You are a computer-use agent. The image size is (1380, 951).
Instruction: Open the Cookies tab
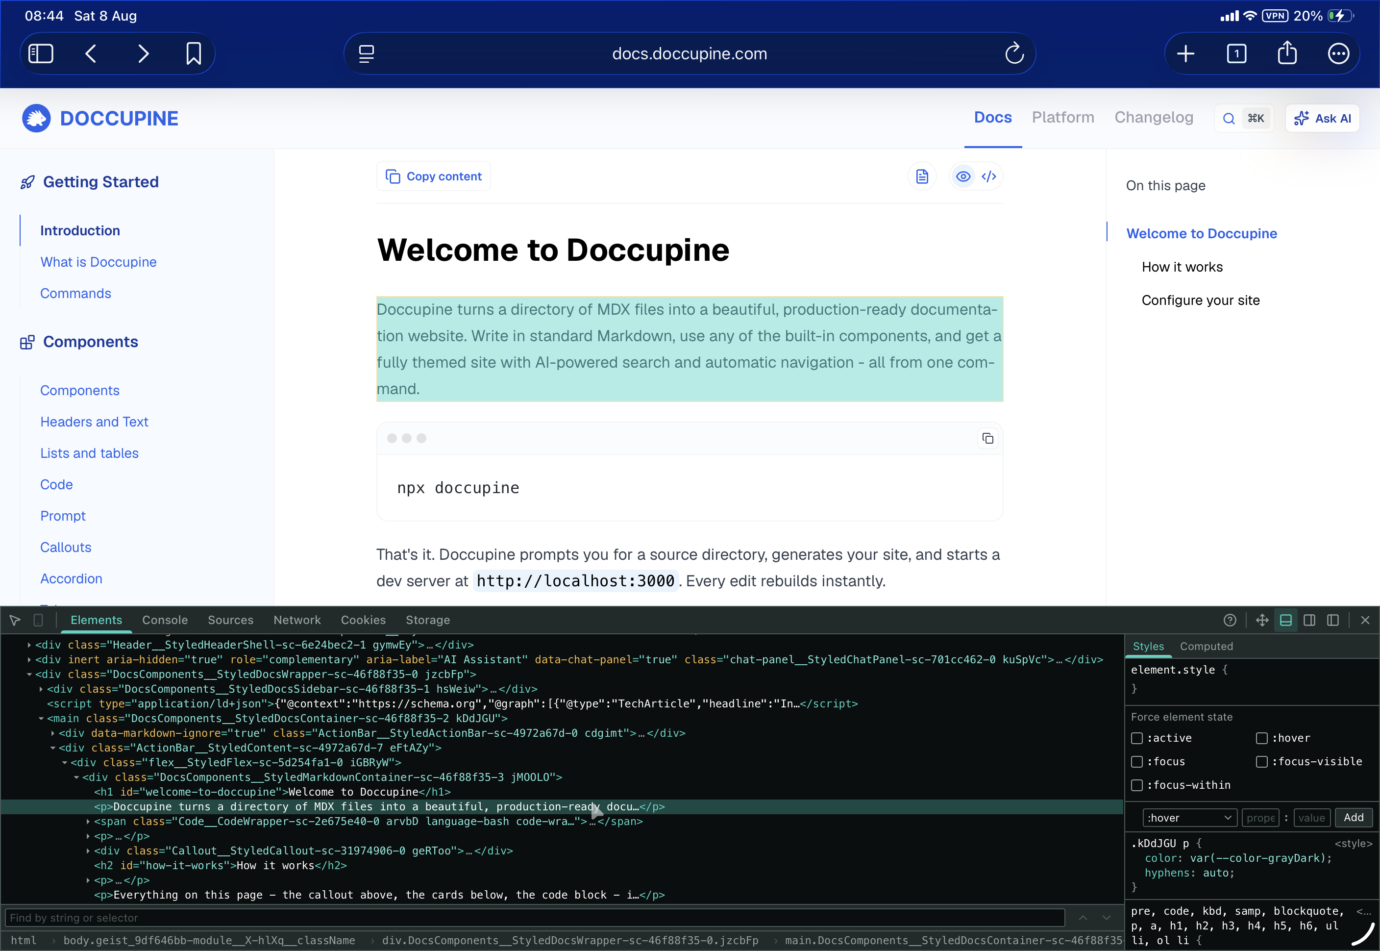pyautogui.click(x=363, y=620)
